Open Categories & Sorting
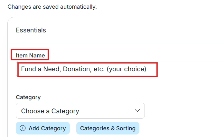224x137 pixels. (107, 128)
